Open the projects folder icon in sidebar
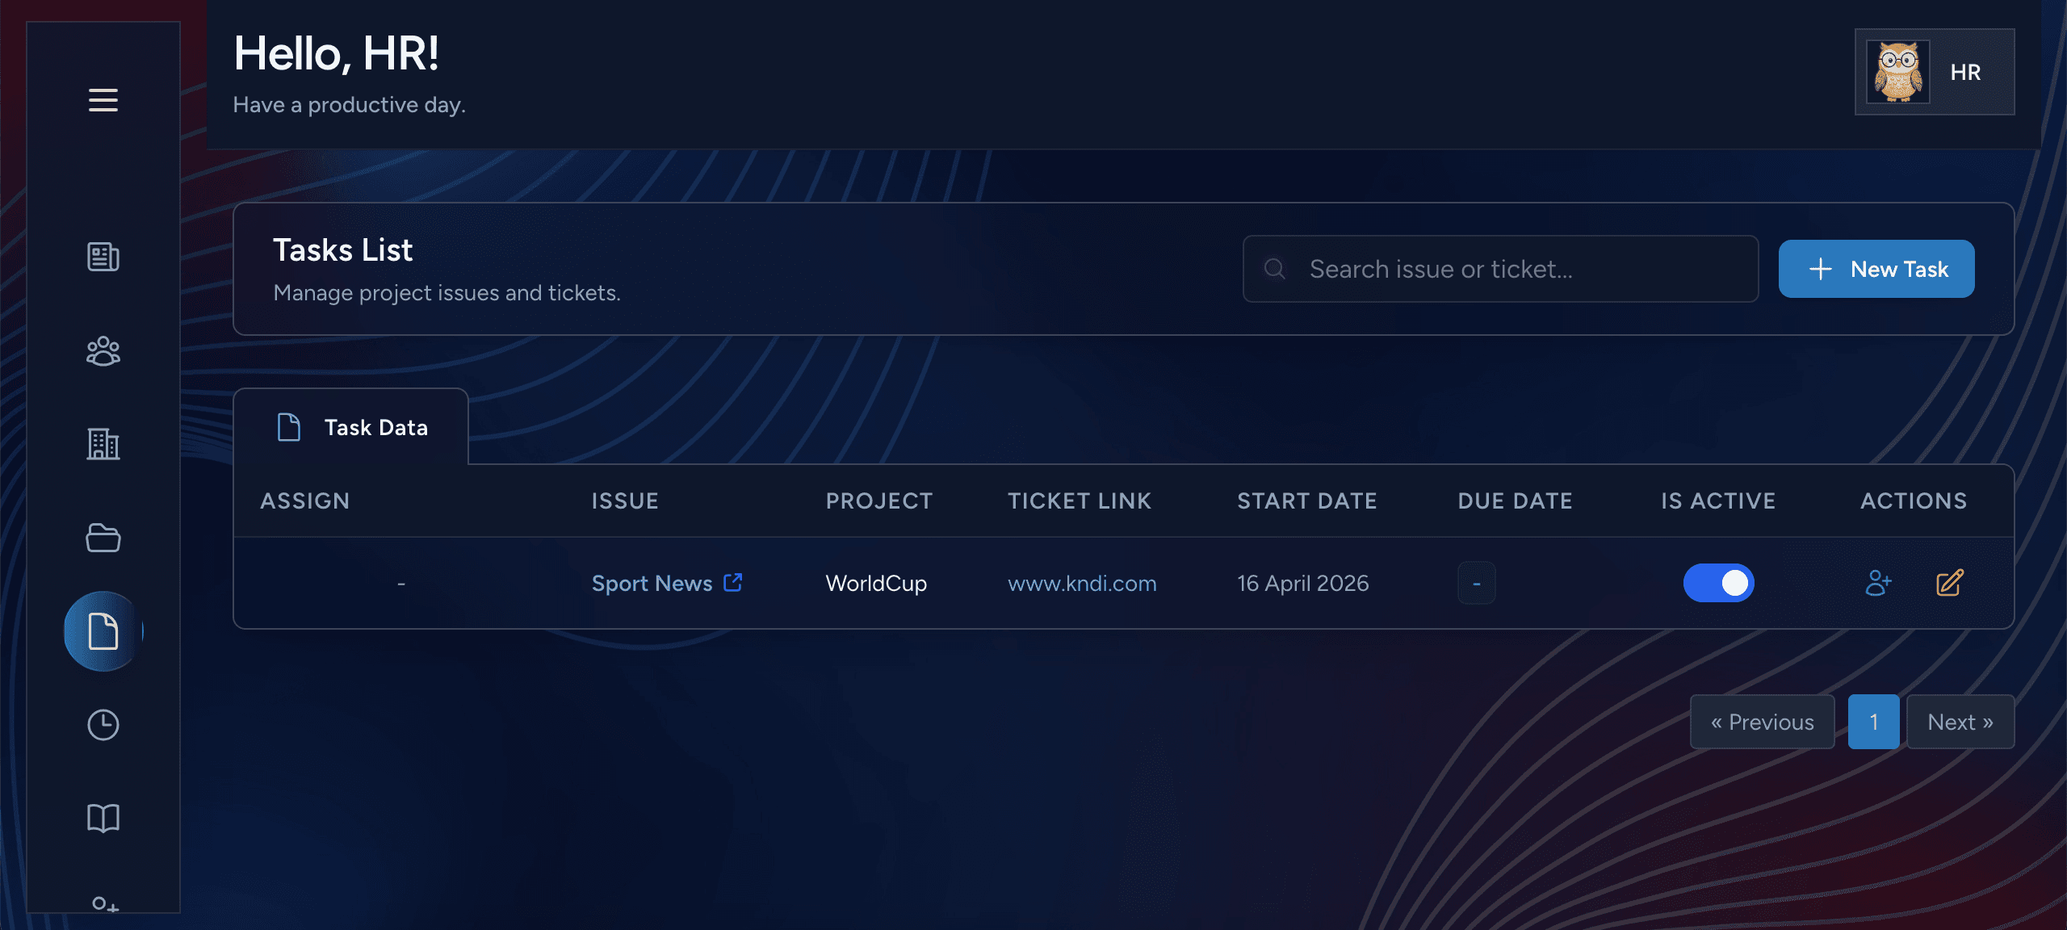 click(x=103, y=538)
